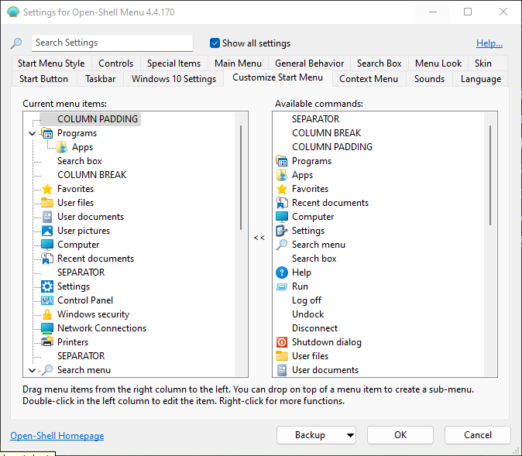Click Shutdown dialog power icon
This screenshot has height=456, width=522.
(282, 342)
